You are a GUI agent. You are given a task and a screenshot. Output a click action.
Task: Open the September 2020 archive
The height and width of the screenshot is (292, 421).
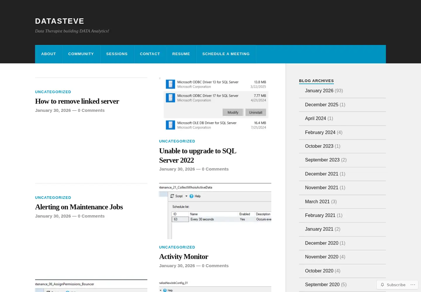point(322,285)
